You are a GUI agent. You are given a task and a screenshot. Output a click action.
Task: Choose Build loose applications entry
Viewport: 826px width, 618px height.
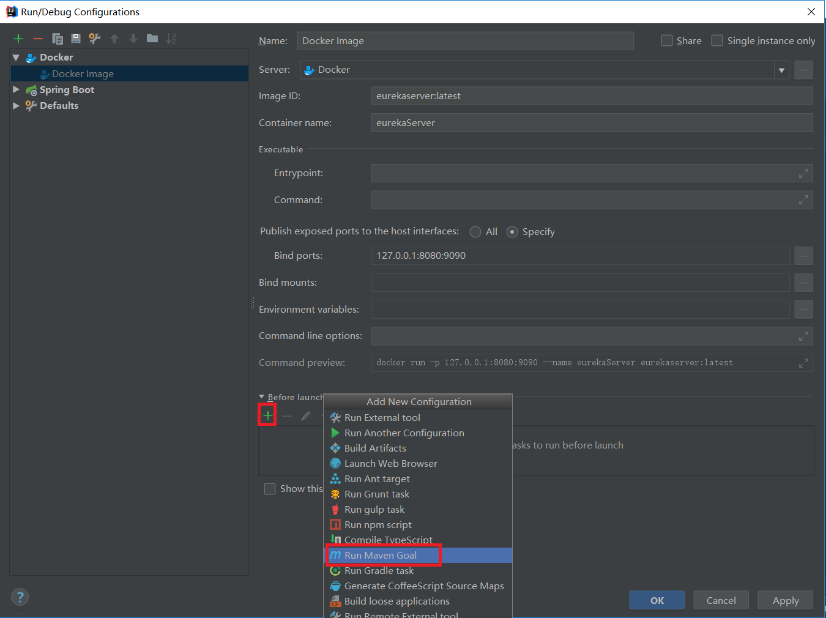(x=418, y=601)
